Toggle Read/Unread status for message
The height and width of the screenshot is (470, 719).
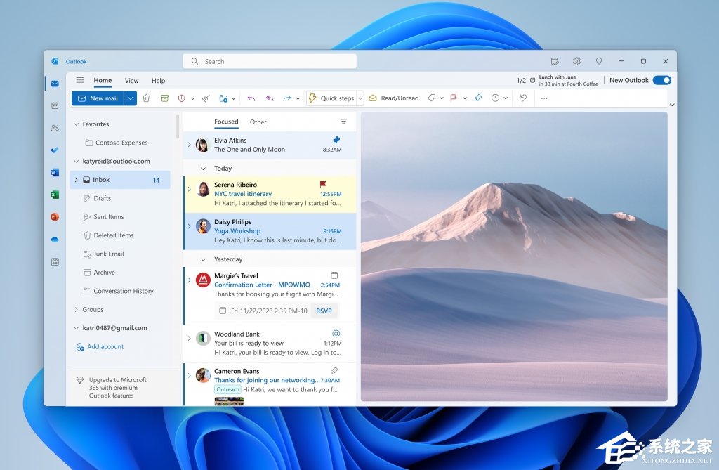(394, 98)
